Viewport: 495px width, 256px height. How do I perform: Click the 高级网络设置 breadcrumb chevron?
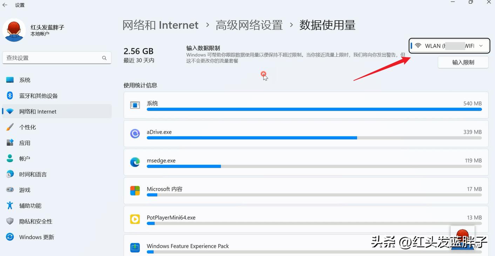[x=291, y=25]
